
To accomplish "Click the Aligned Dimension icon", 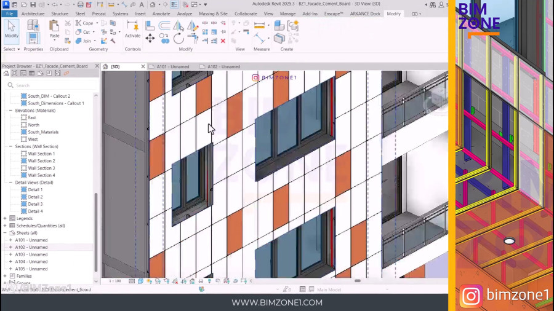I will [259, 38].
